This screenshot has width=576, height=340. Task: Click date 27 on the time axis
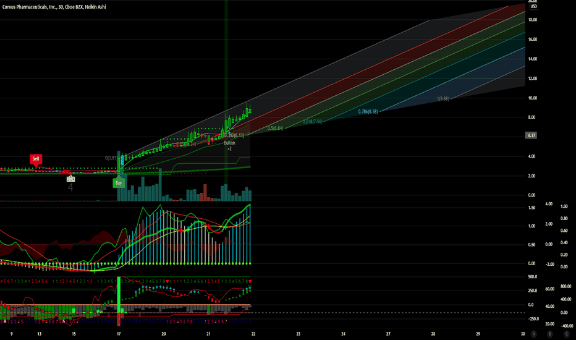[388, 334]
